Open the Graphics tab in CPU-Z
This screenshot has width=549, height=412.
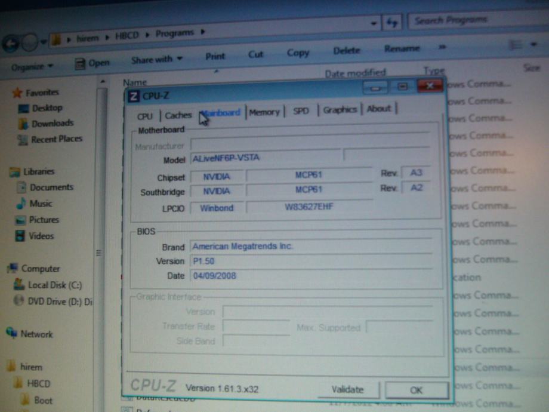pyautogui.click(x=340, y=110)
